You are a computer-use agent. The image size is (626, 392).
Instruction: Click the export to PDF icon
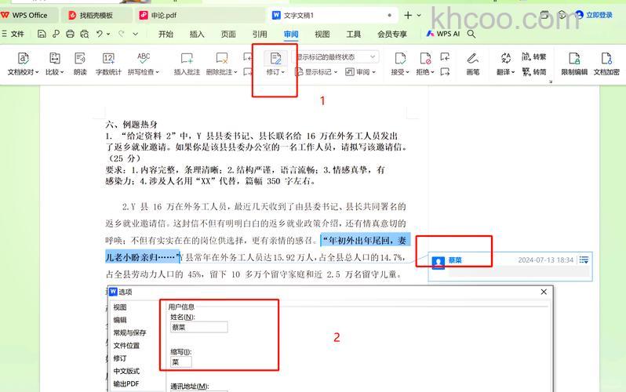pyautogui.click(x=56, y=34)
